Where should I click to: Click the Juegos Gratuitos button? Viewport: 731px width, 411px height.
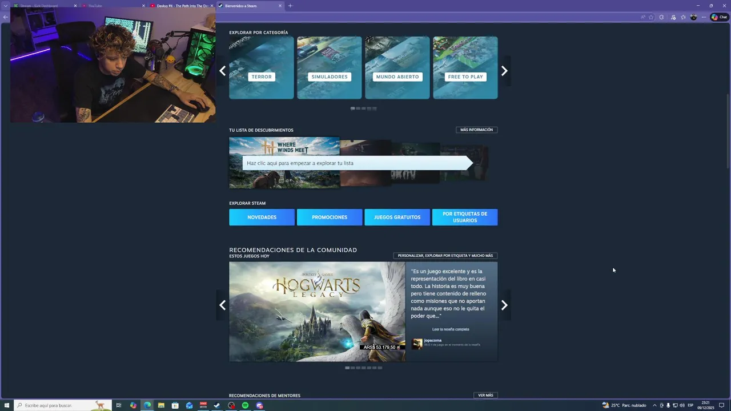[x=397, y=217]
